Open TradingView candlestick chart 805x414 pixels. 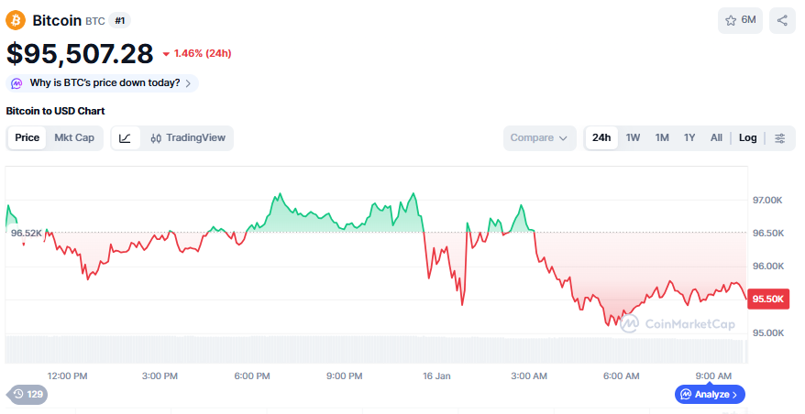pos(187,138)
